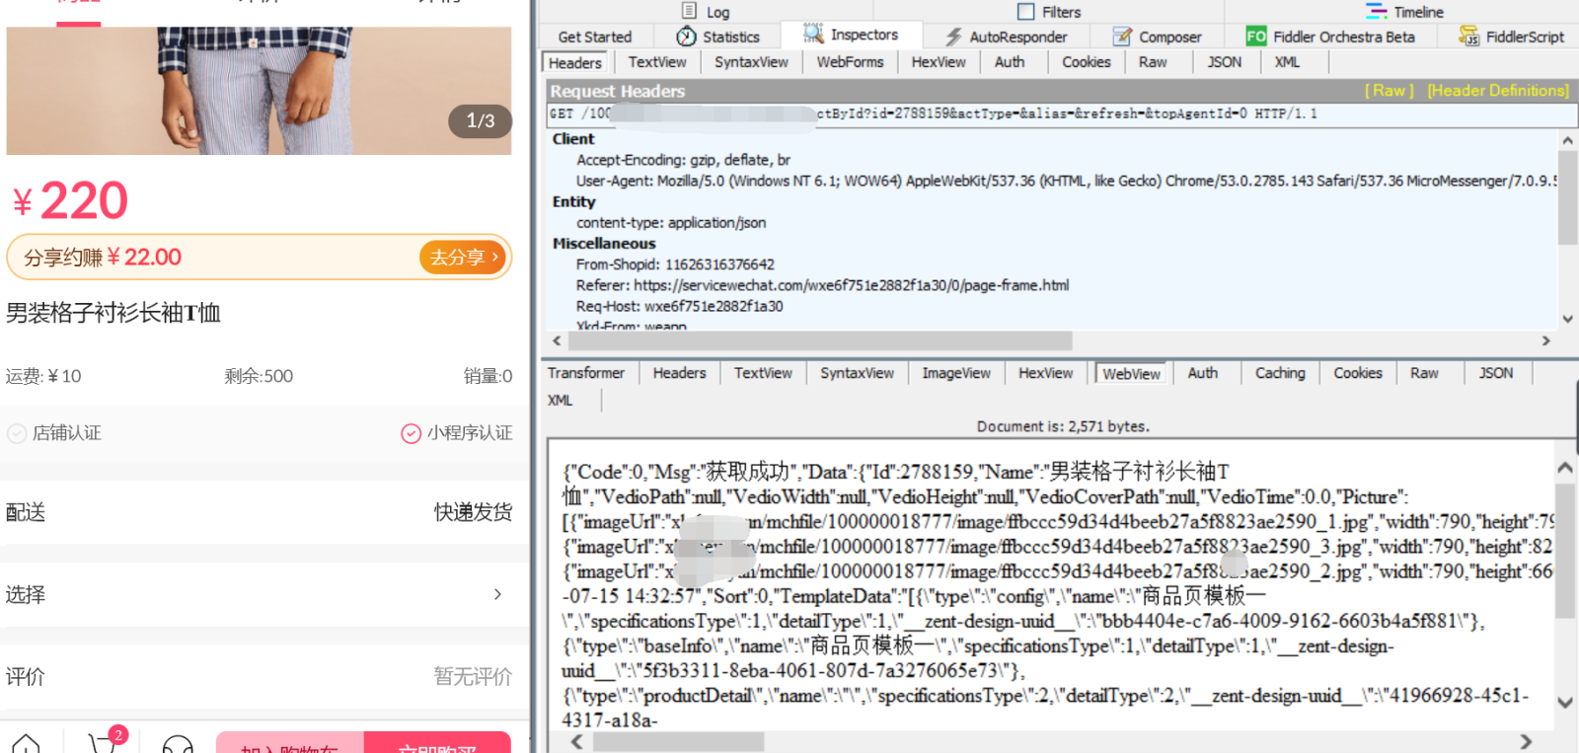
Task: Click the User-Agent header line
Action: pyautogui.click(x=1067, y=181)
